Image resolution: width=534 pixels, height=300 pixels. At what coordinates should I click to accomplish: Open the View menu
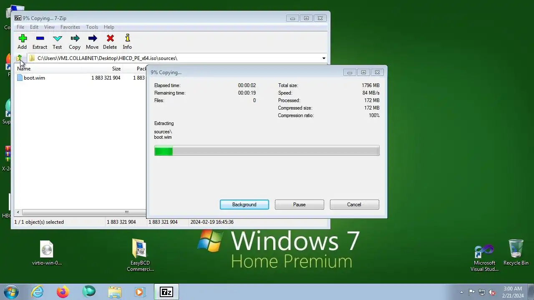click(49, 27)
